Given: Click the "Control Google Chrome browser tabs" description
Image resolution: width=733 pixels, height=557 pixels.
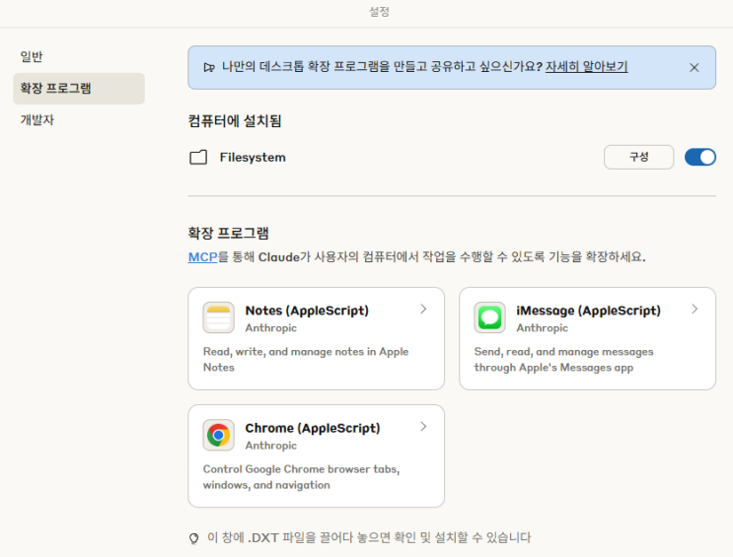Looking at the screenshot, I should (302, 477).
